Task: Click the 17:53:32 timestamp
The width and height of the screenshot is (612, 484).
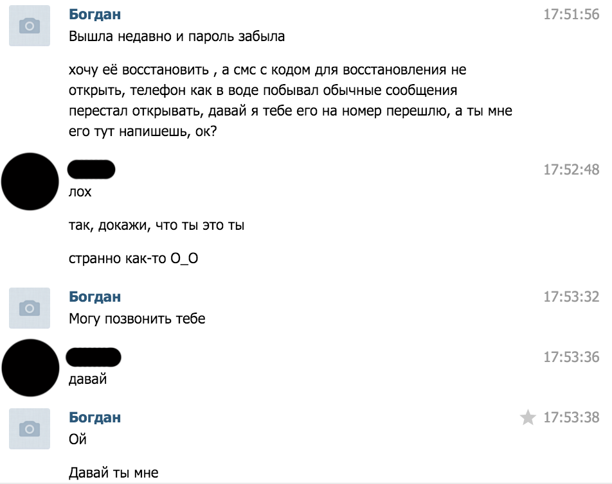Action: point(571,297)
